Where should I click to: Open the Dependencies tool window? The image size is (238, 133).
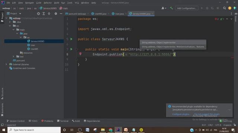pyautogui.click(x=92, y=121)
